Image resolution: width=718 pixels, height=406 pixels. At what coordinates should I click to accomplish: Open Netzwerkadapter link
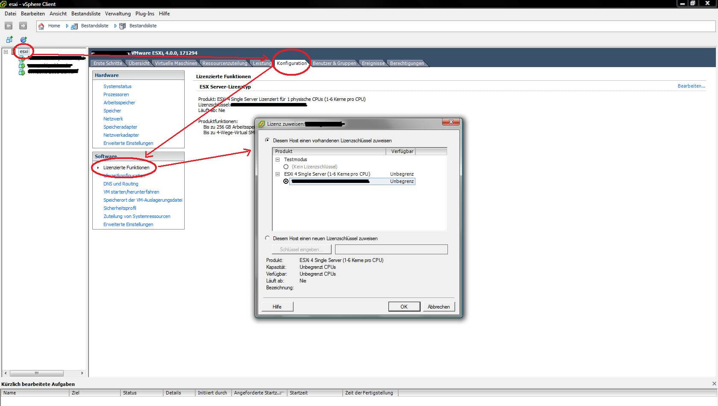click(121, 135)
